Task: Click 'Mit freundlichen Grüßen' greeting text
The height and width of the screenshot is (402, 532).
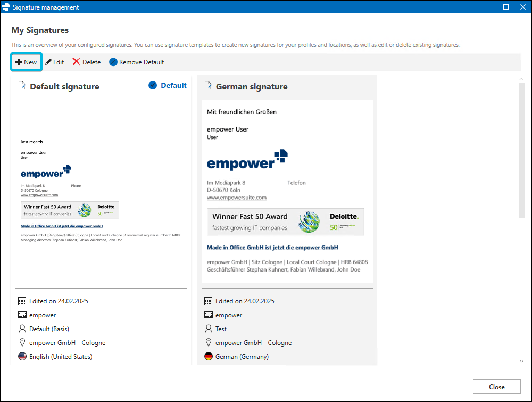Action: click(242, 112)
